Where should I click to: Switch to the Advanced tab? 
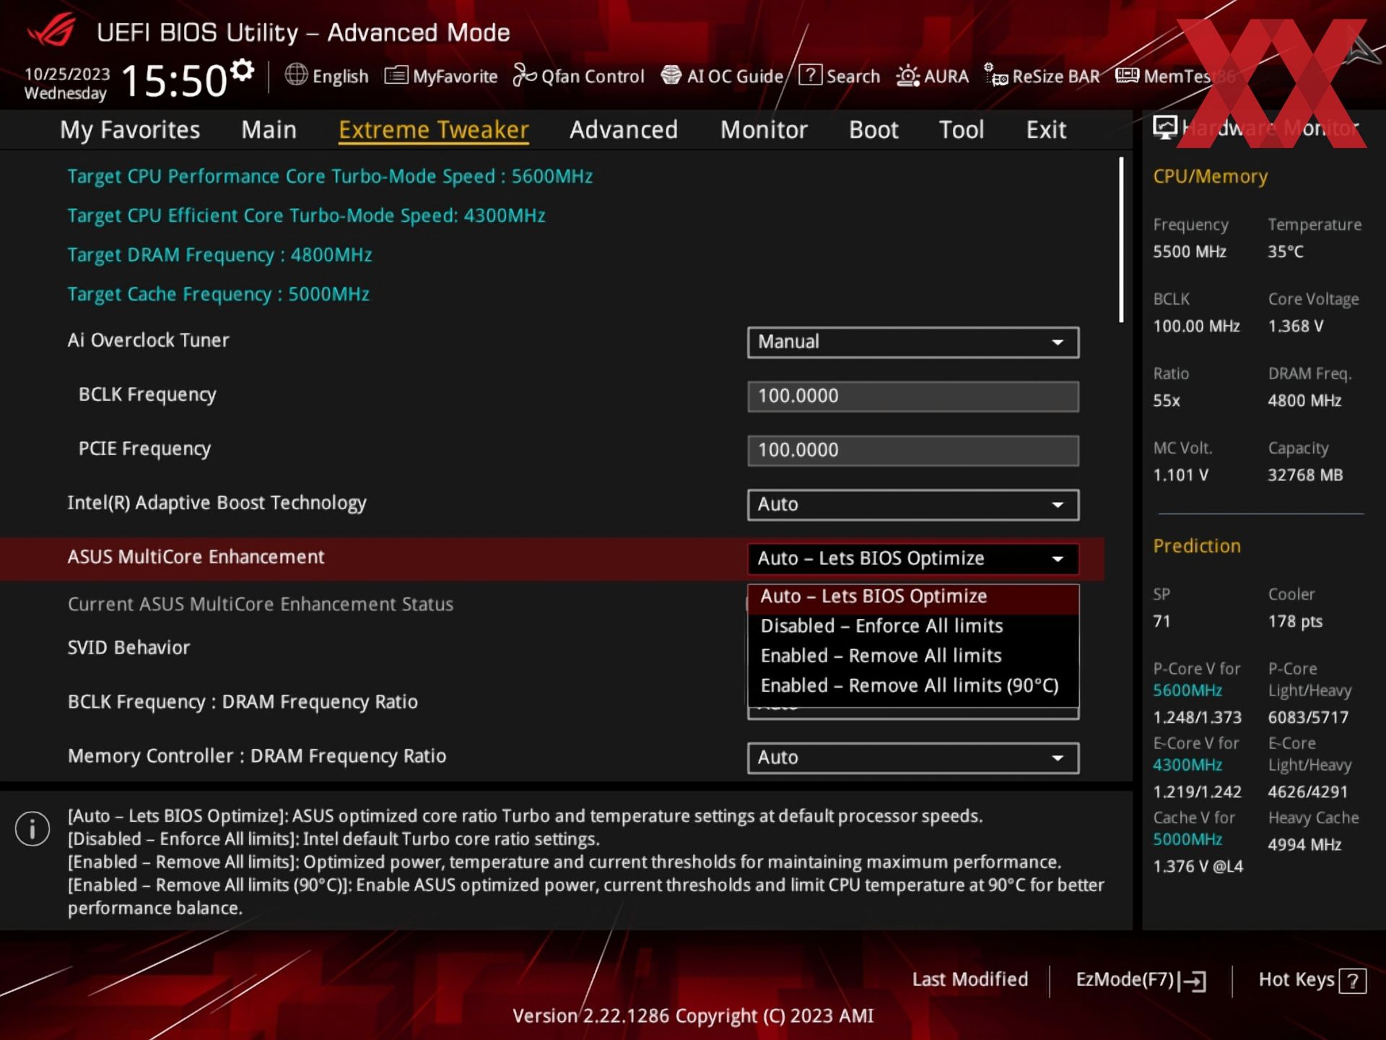click(x=624, y=130)
